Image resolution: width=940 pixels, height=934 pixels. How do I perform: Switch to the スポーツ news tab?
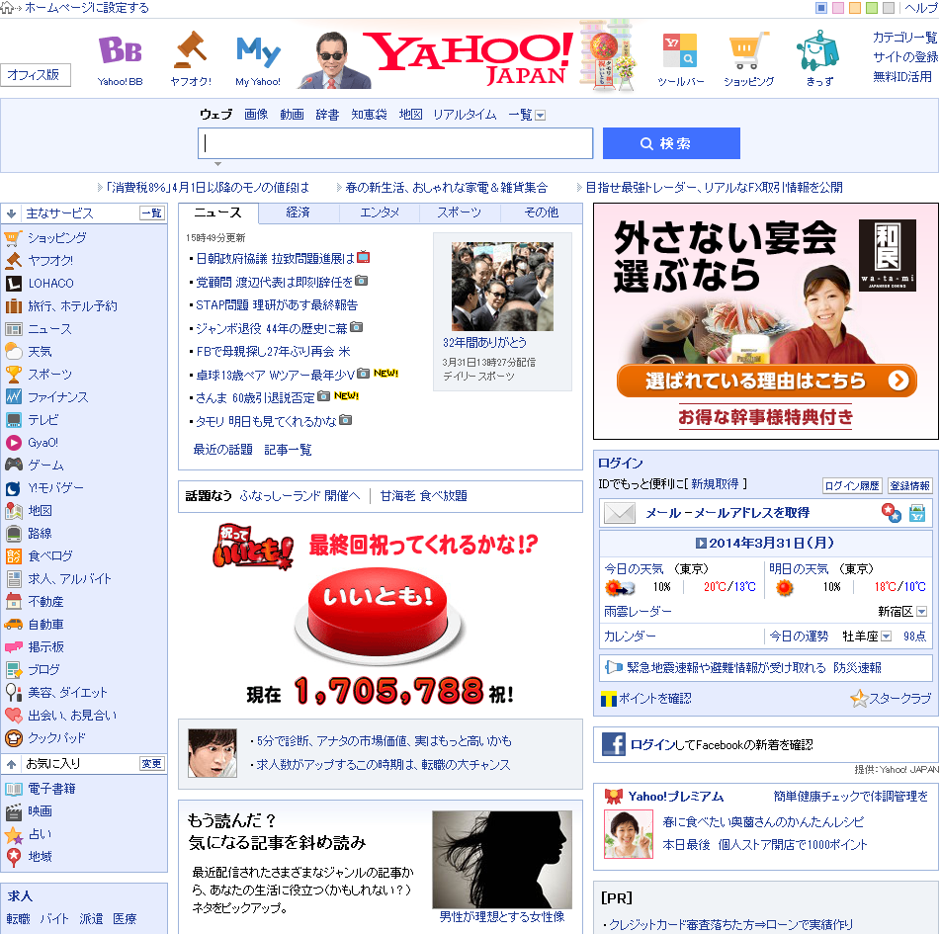[460, 212]
